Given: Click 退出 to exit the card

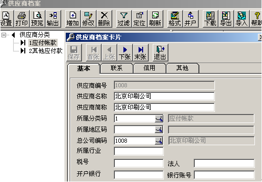Looking at the screenshot, I should (160, 52).
